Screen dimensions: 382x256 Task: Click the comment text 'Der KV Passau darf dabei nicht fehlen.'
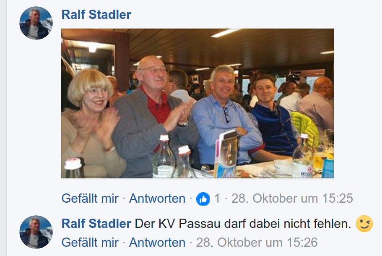click(243, 224)
